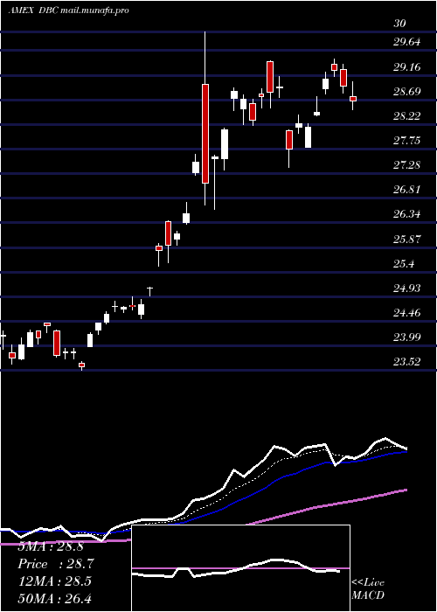437x612 pixels.
Task: Click the MACD inset chart panel
Action: (x=240, y=568)
